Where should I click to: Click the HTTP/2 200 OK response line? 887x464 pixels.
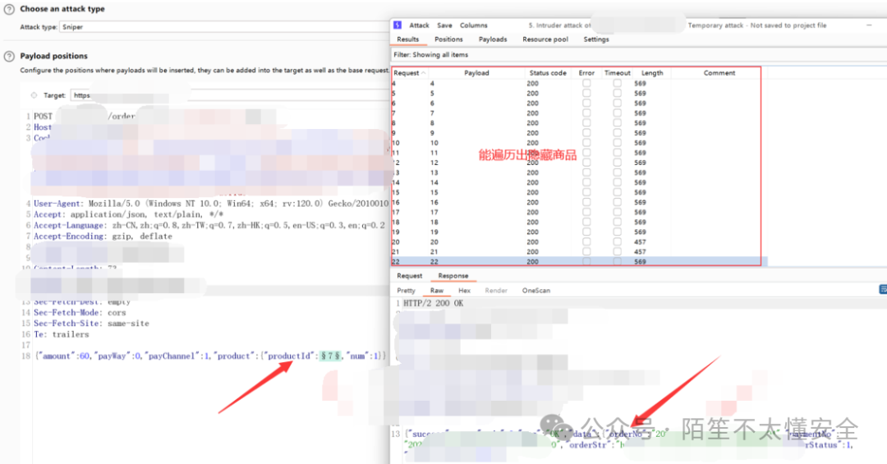[x=434, y=303]
